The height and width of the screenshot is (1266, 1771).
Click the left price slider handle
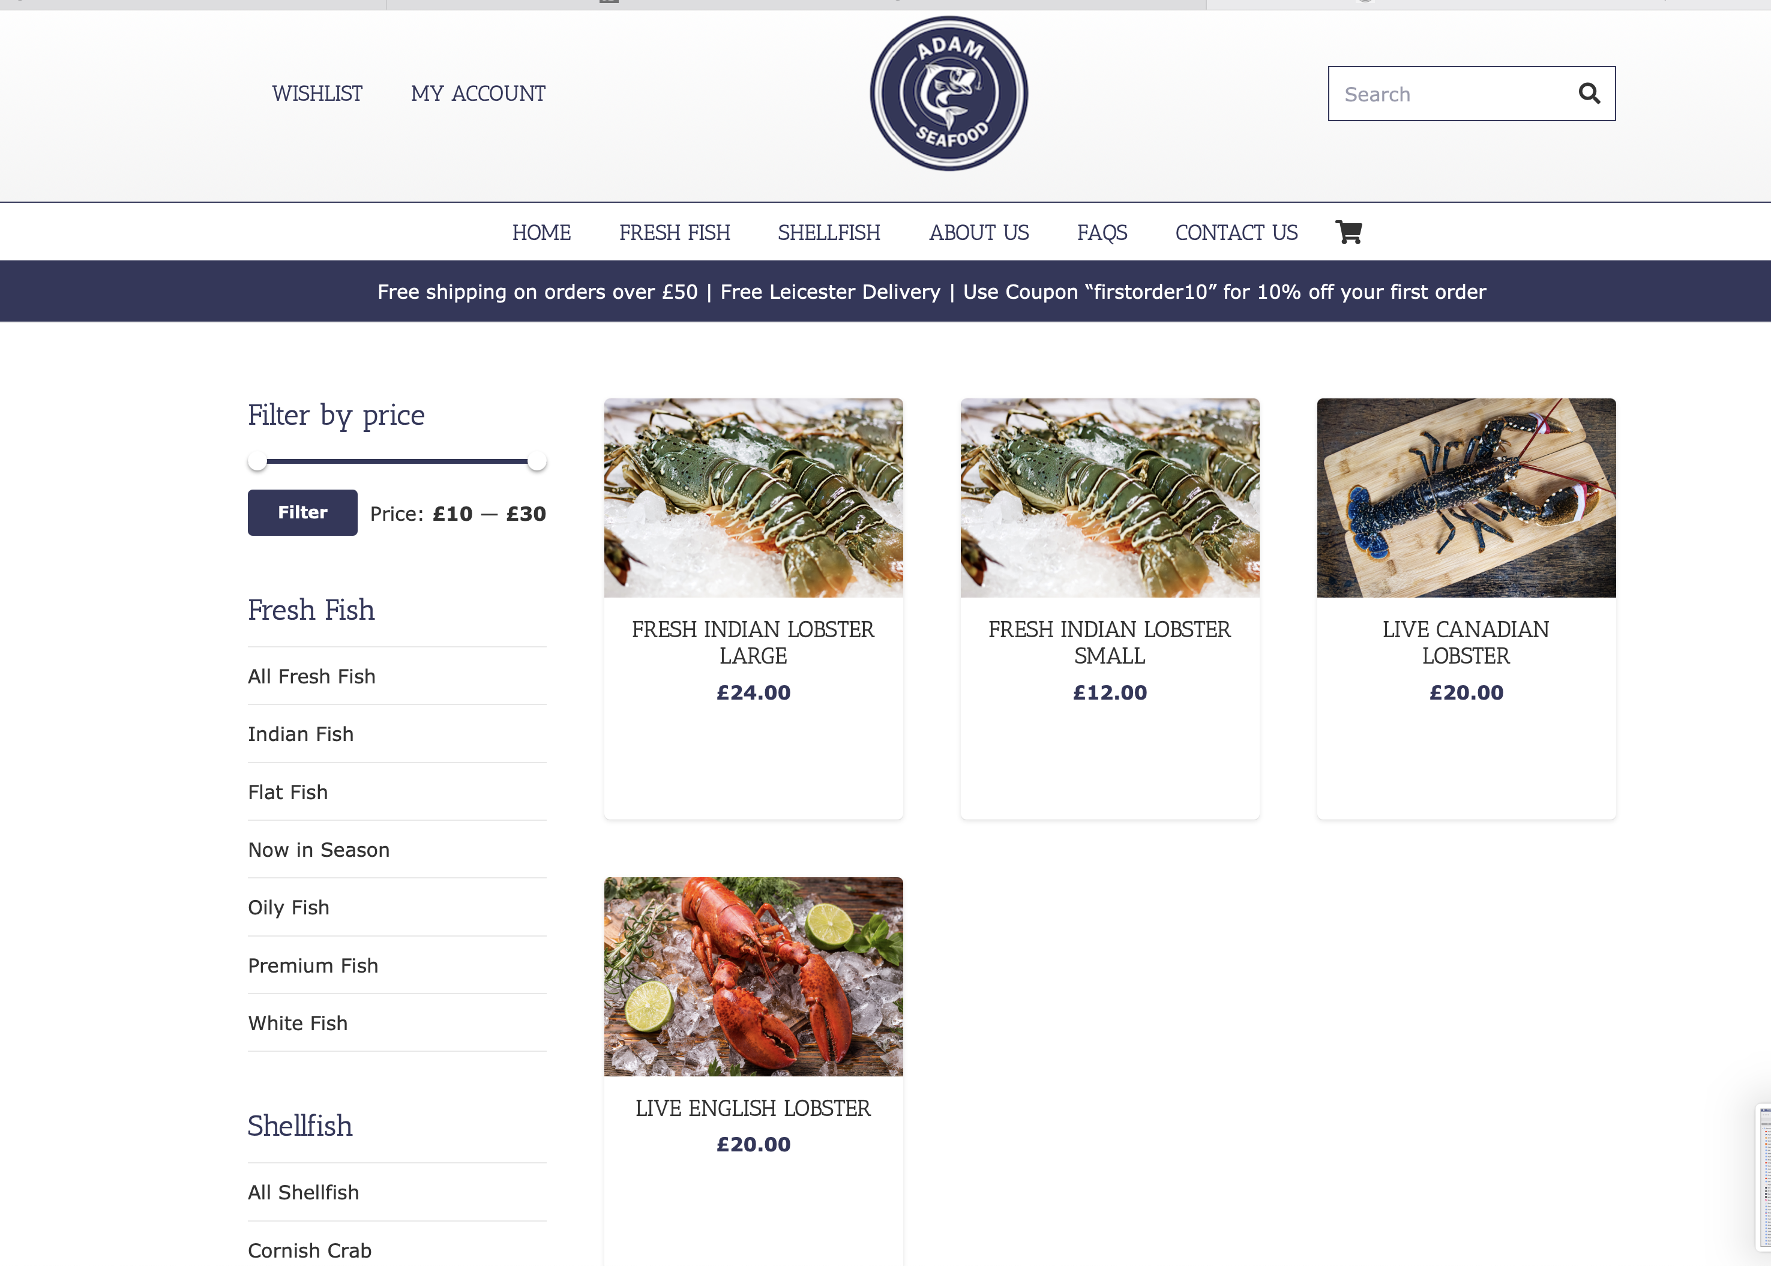[x=257, y=461]
